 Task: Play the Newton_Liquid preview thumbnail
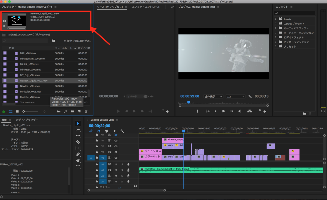4,26
